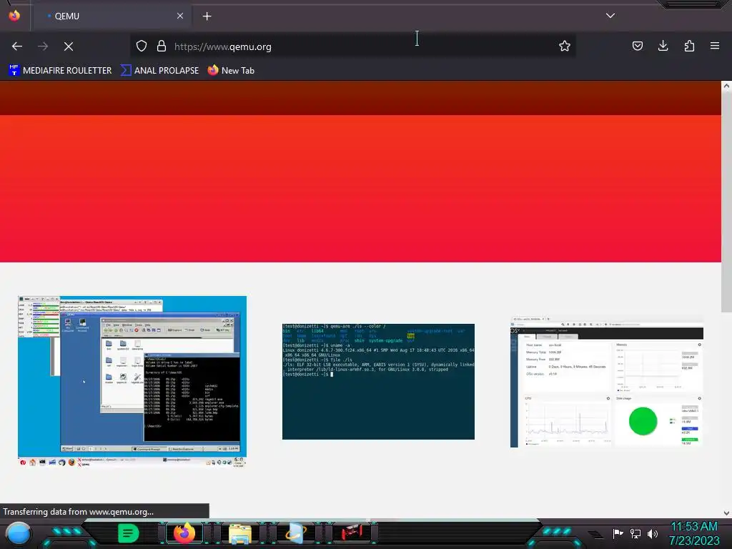Open the volume speaker tray icon

653,533
